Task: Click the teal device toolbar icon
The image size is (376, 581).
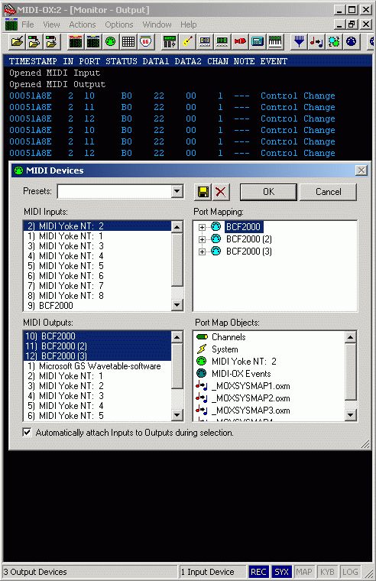Action: tap(258, 41)
